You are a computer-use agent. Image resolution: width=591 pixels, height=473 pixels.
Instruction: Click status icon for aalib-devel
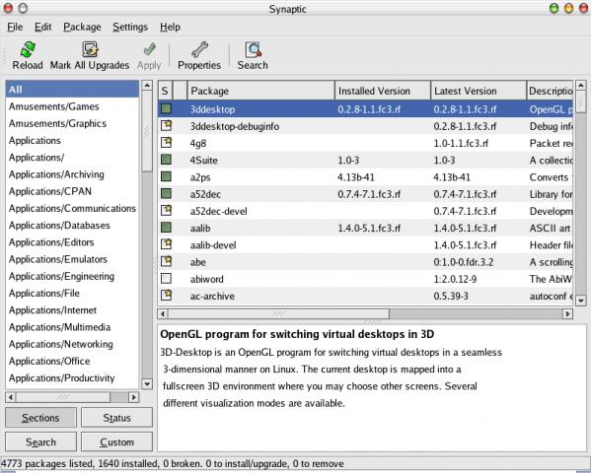tap(166, 244)
